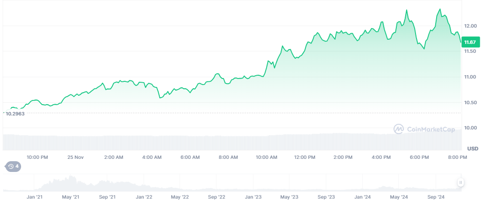Select May '23 on the overview timeline
483x207 pixels.
pyautogui.click(x=290, y=197)
